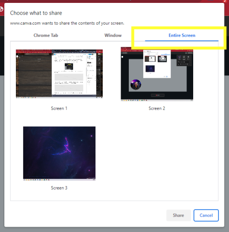The height and width of the screenshot is (232, 229).
Task: Select the Screen 3 nebula wallpaper thumbnail
Action: coord(59,153)
